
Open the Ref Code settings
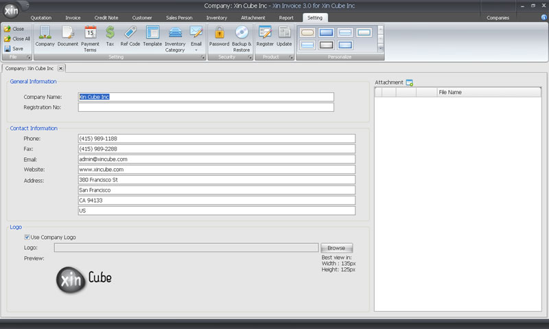point(130,36)
